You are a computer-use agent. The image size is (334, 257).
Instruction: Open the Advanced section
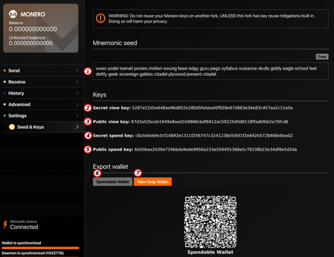coord(19,105)
